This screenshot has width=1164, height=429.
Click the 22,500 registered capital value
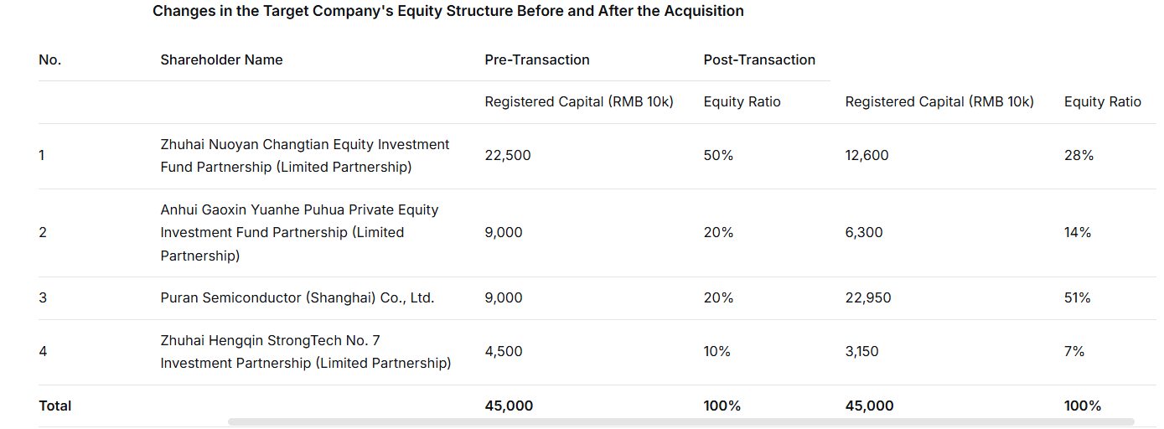(x=508, y=155)
